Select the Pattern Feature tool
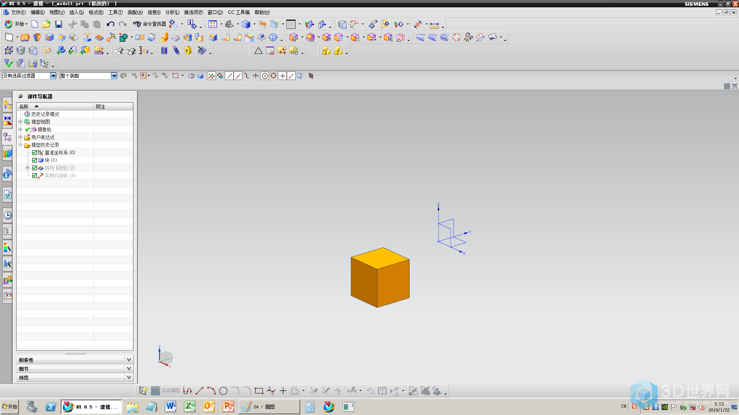739x415 pixels. click(99, 37)
